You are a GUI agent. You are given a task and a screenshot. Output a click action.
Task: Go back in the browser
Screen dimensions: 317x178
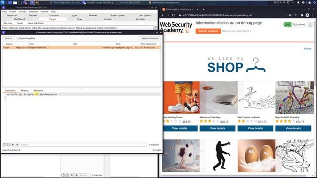click(x=163, y=15)
